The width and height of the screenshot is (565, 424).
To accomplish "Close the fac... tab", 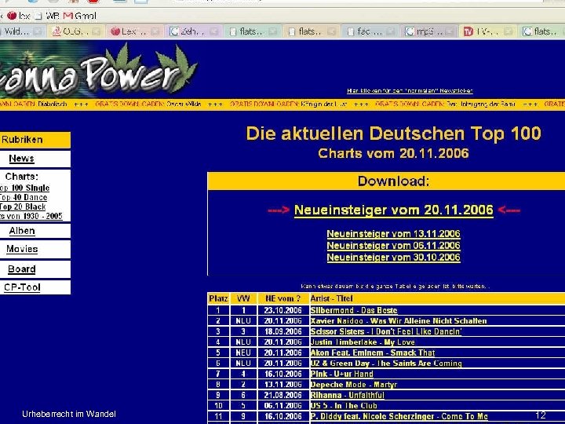I will pyautogui.click(x=391, y=31).
